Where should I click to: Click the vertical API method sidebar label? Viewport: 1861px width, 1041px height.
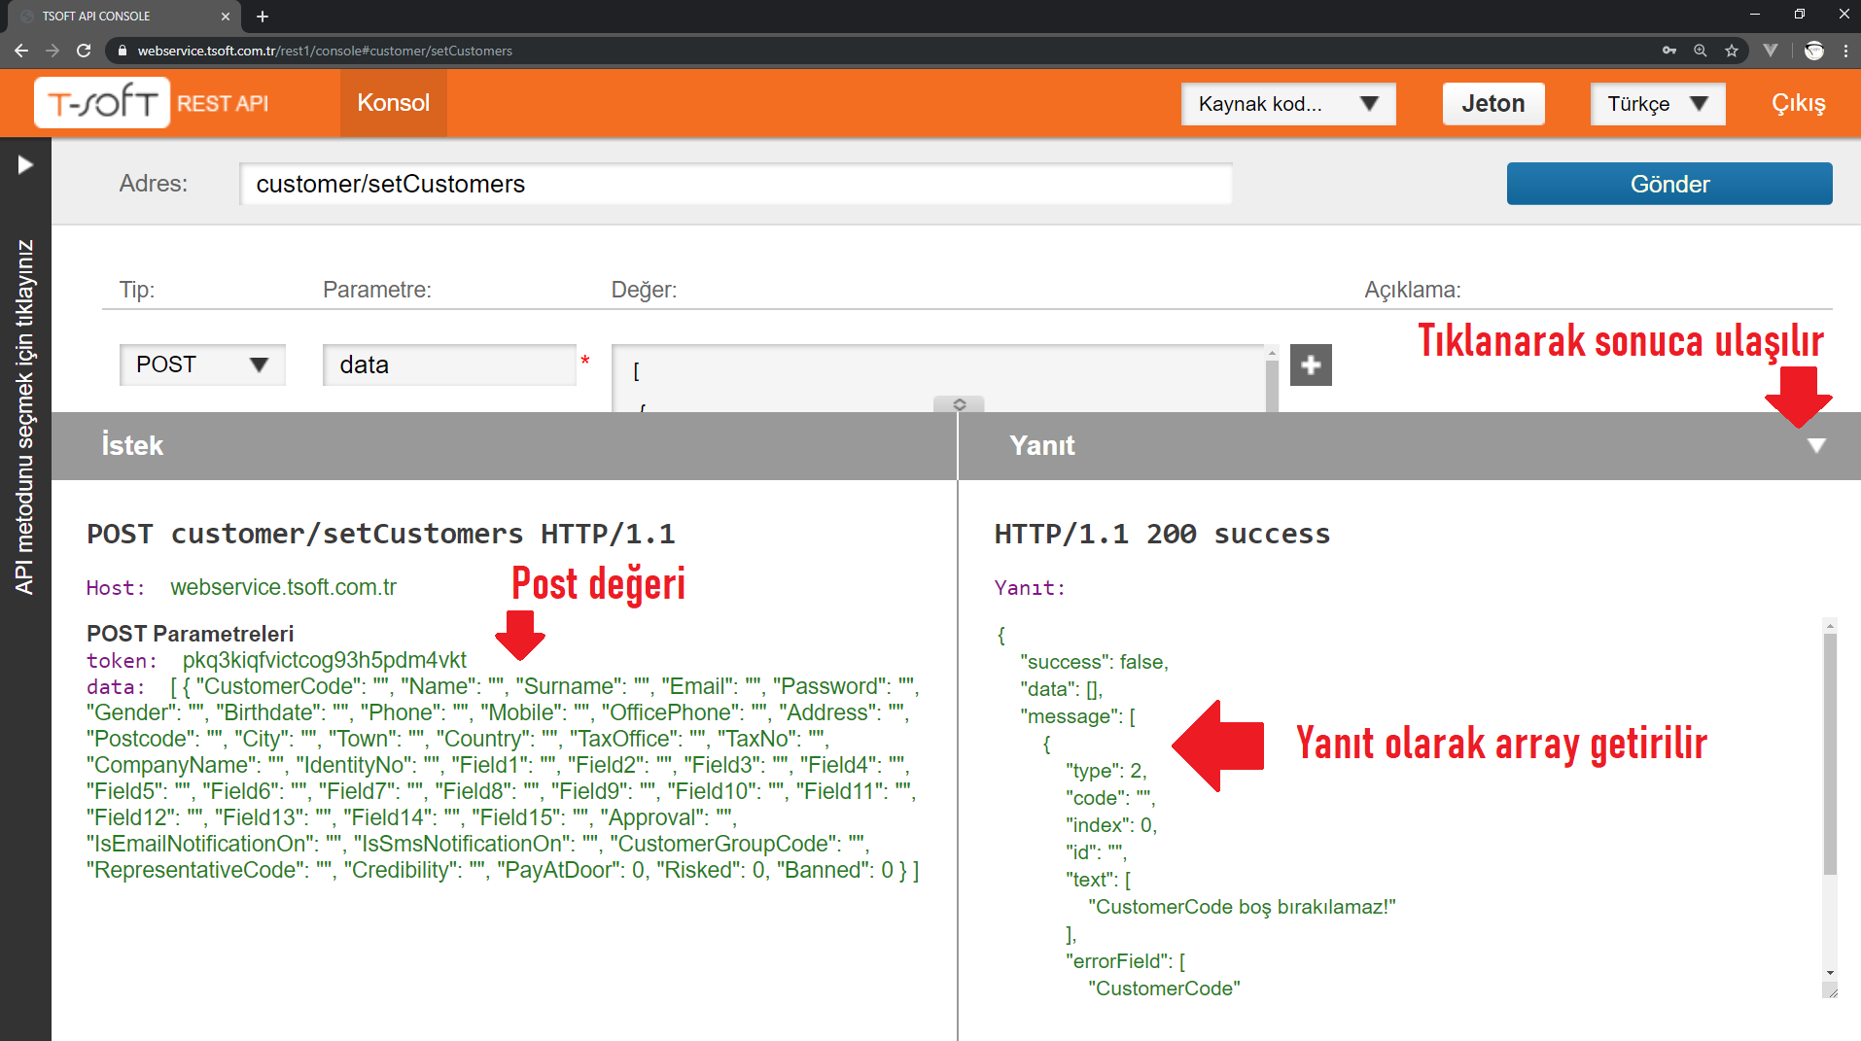point(25,417)
